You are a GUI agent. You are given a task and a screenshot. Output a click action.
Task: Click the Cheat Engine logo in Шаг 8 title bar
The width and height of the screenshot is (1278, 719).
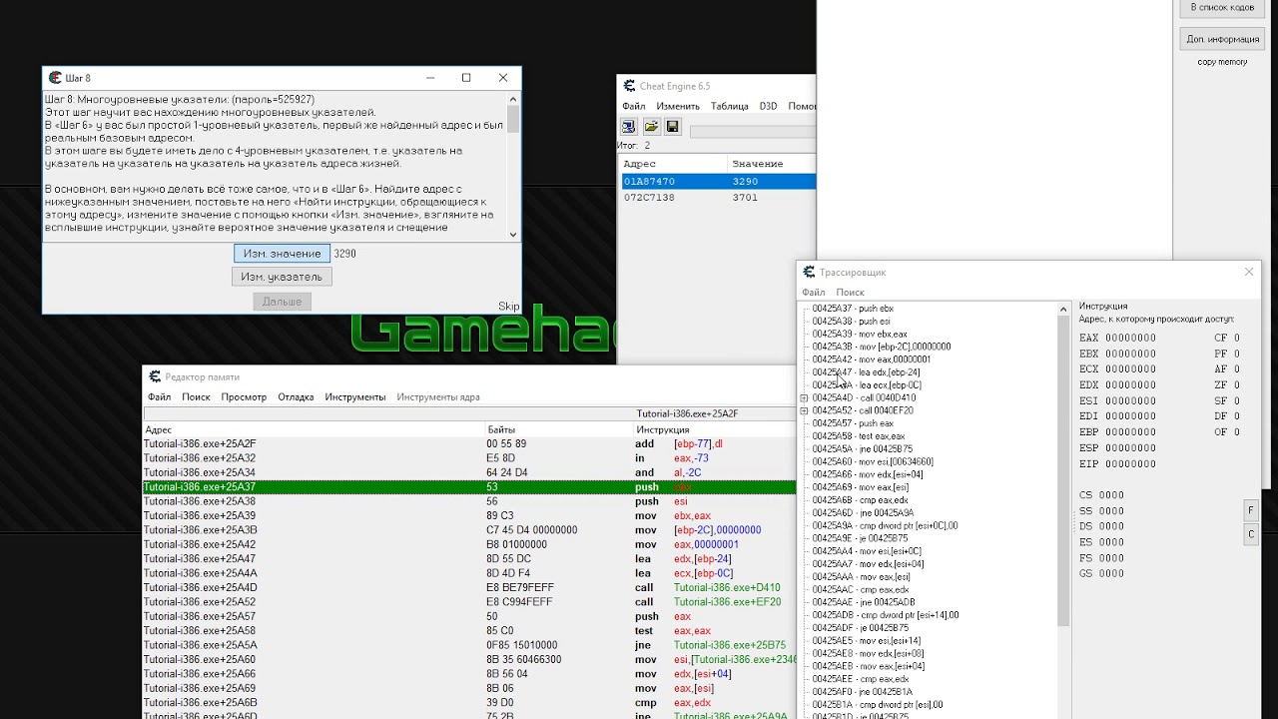coord(54,78)
